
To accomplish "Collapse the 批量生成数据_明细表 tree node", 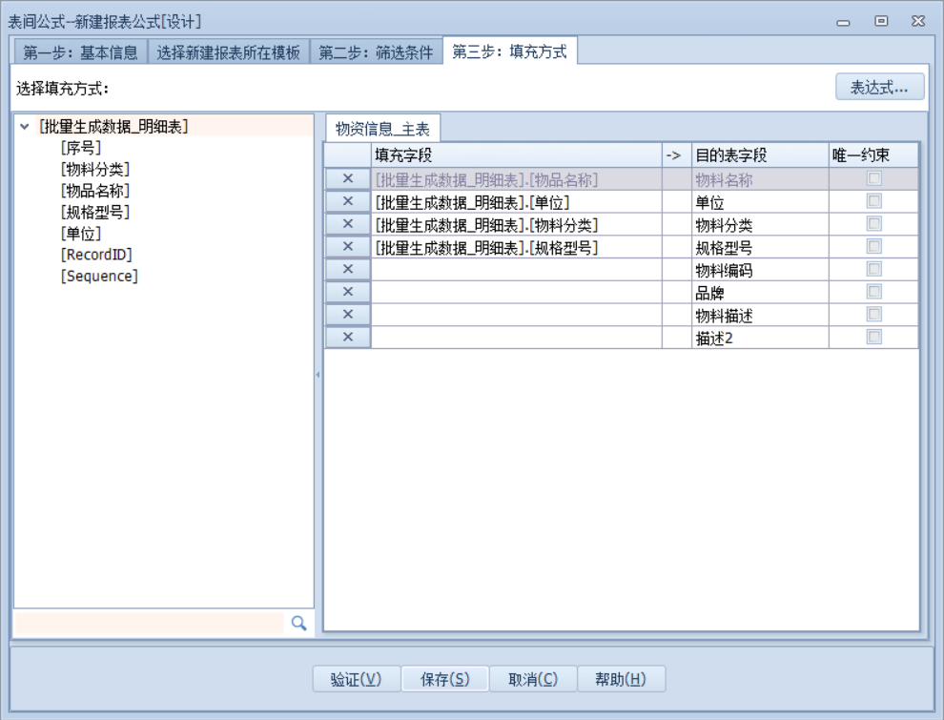I will (x=25, y=126).
